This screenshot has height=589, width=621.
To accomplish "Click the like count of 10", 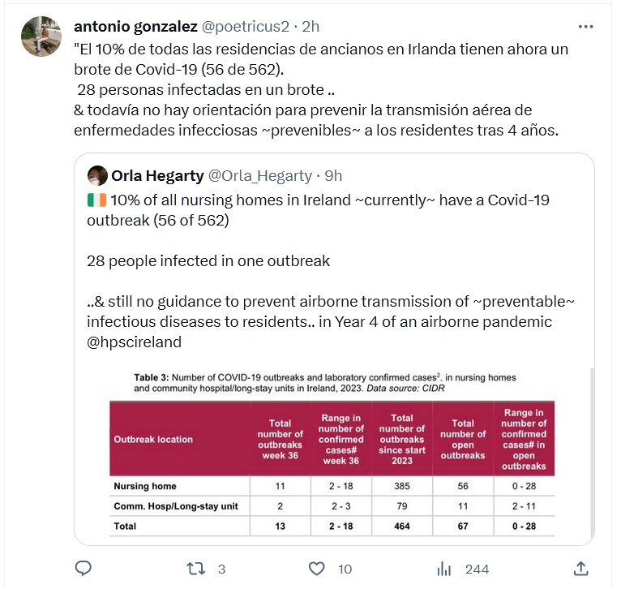I will coord(345,569).
